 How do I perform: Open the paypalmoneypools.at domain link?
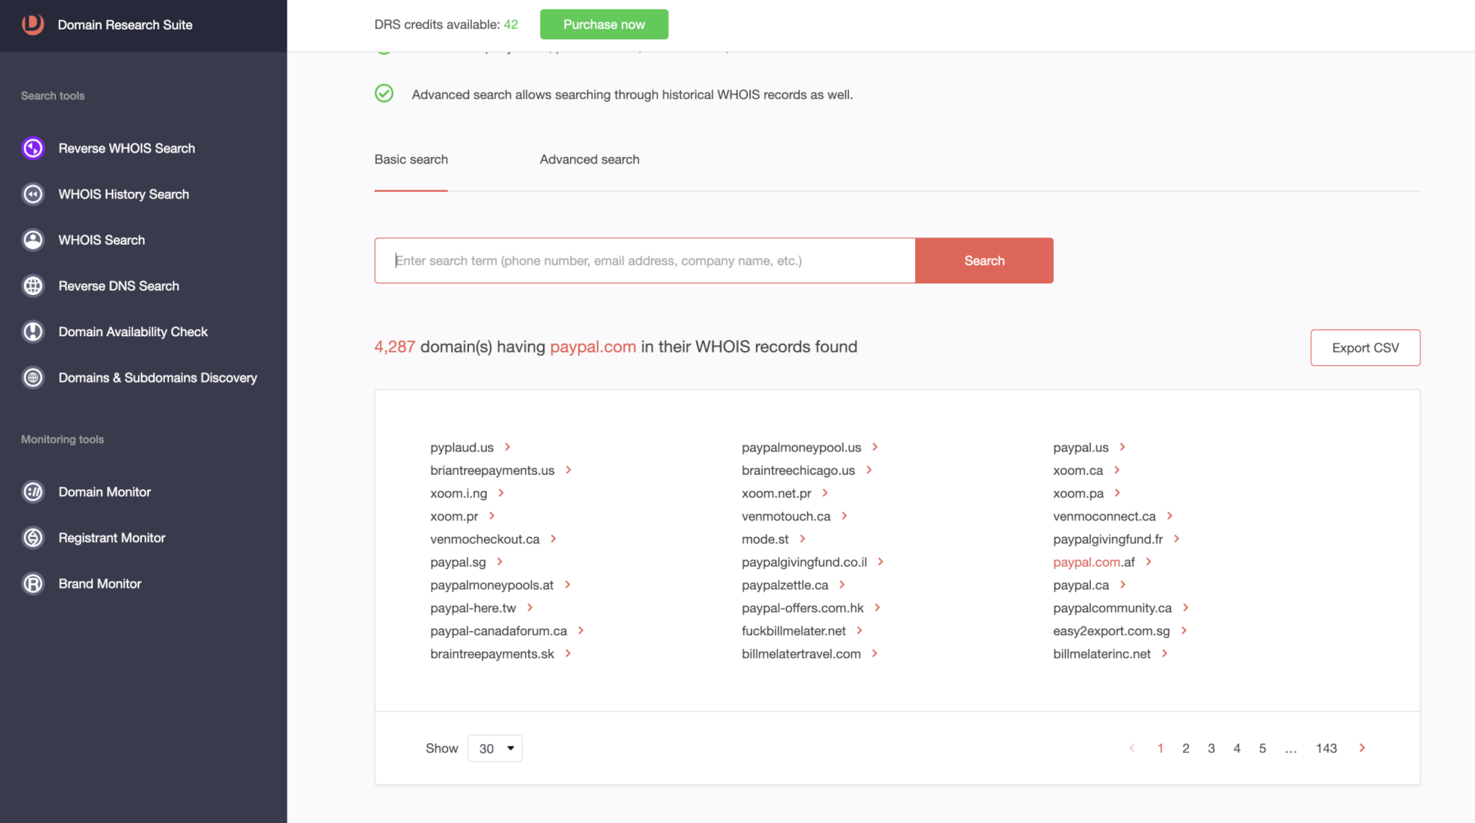[492, 585]
